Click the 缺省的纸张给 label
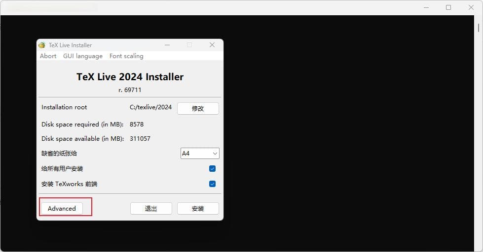Image resolution: width=483 pixels, height=252 pixels. (59, 154)
